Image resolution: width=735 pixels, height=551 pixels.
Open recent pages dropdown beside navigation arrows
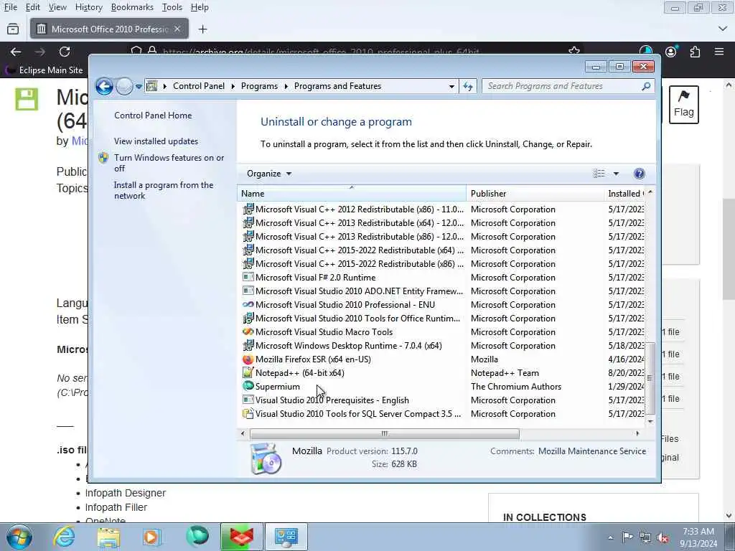tap(139, 87)
